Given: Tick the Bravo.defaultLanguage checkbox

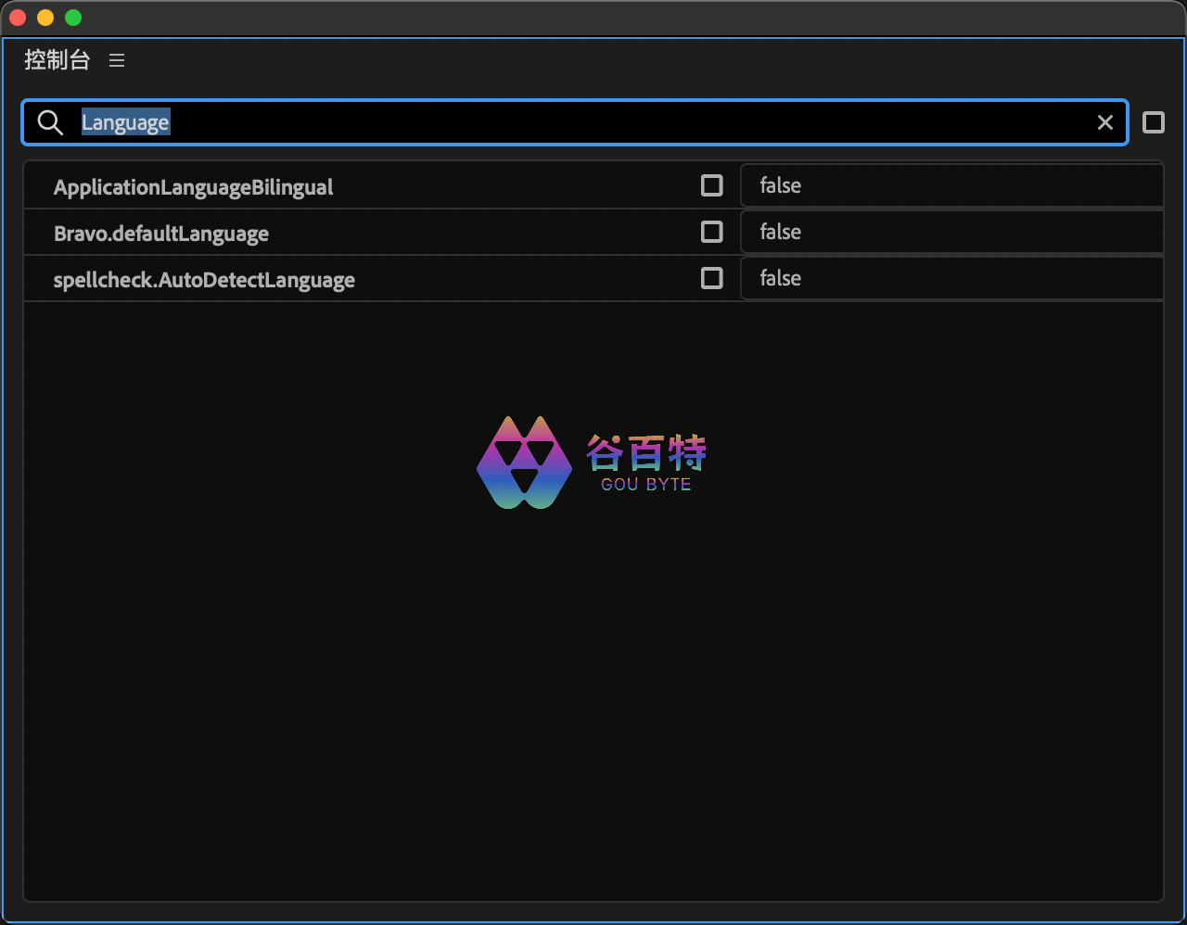Looking at the screenshot, I should (x=711, y=232).
